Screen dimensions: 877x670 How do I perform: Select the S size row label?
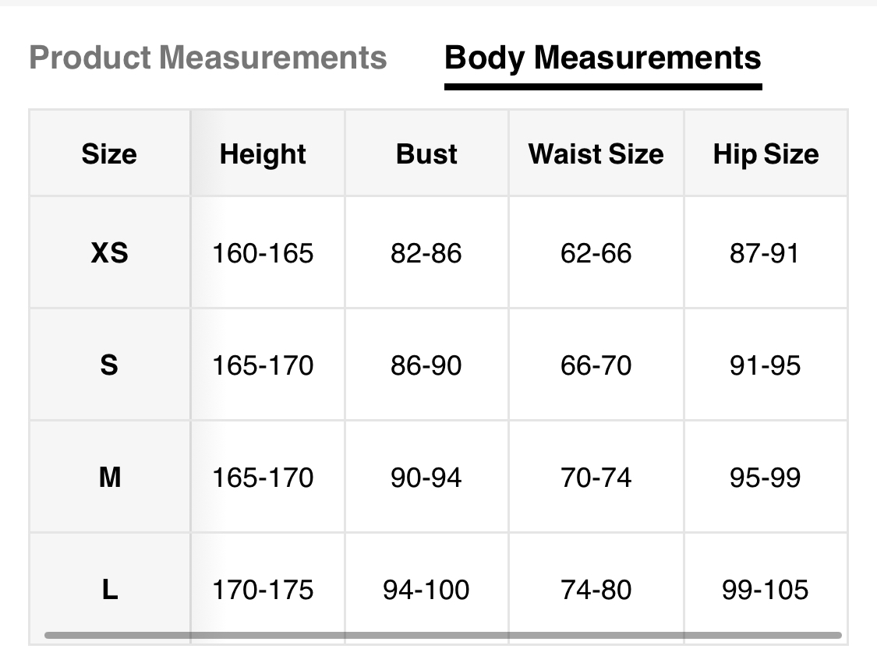coord(109,365)
